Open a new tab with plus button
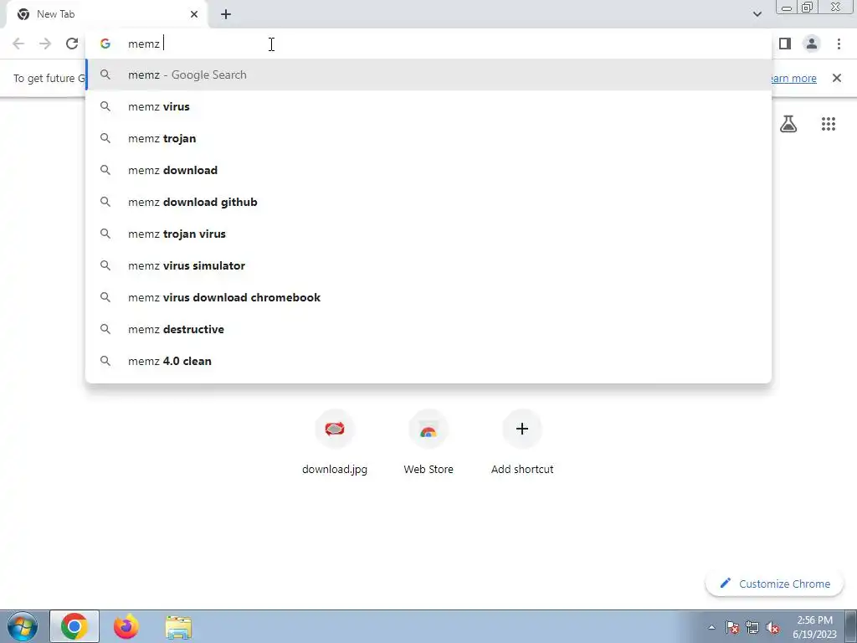The width and height of the screenshot is (857, 643). tap(226, 14)
